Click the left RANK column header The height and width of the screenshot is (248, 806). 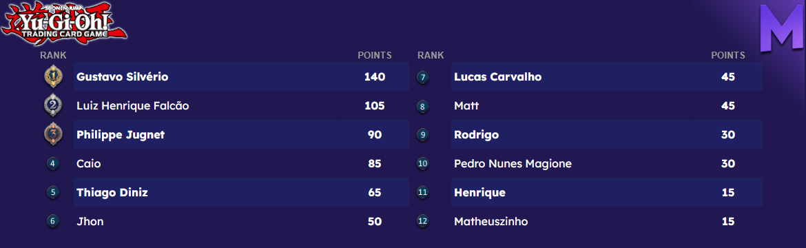tap(54, 55)
